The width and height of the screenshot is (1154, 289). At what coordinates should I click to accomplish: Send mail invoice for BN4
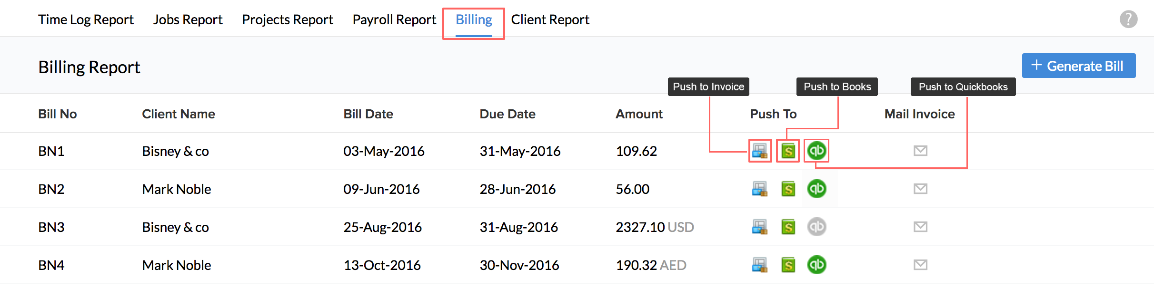(x=920, y=265)
